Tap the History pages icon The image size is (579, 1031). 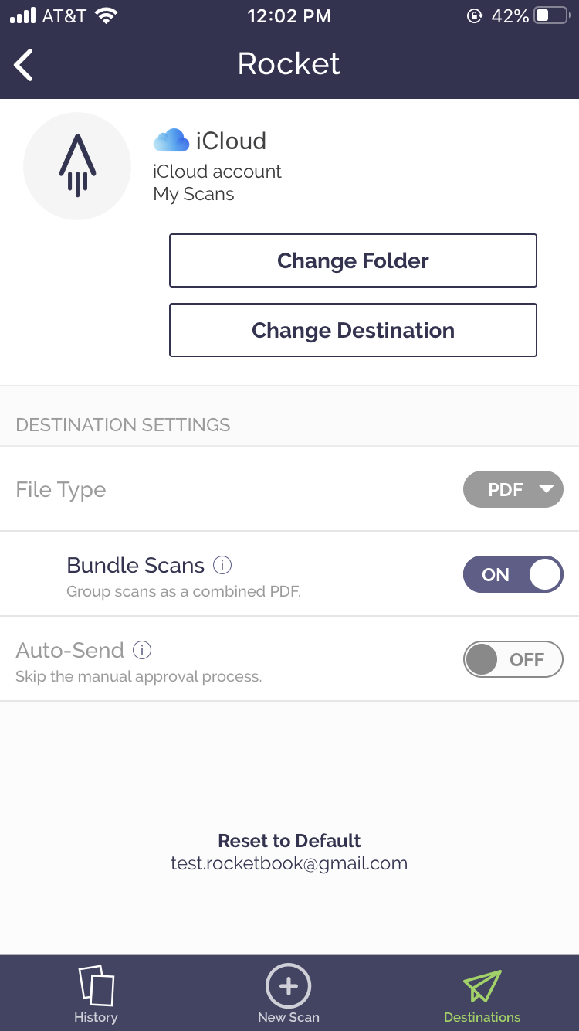point(96,985)
